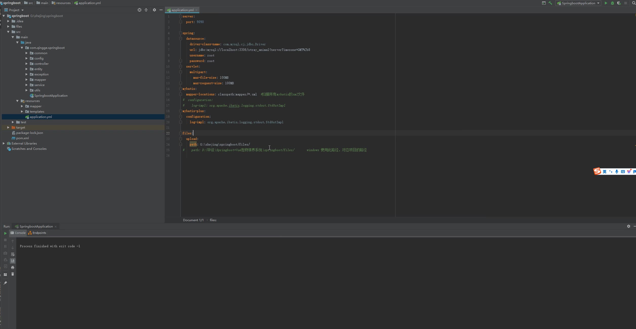This screenshot has height=329, width=636.
Task: Click the resources breadcrumb in the navigation bar
Action: click(x=63, y=3)
